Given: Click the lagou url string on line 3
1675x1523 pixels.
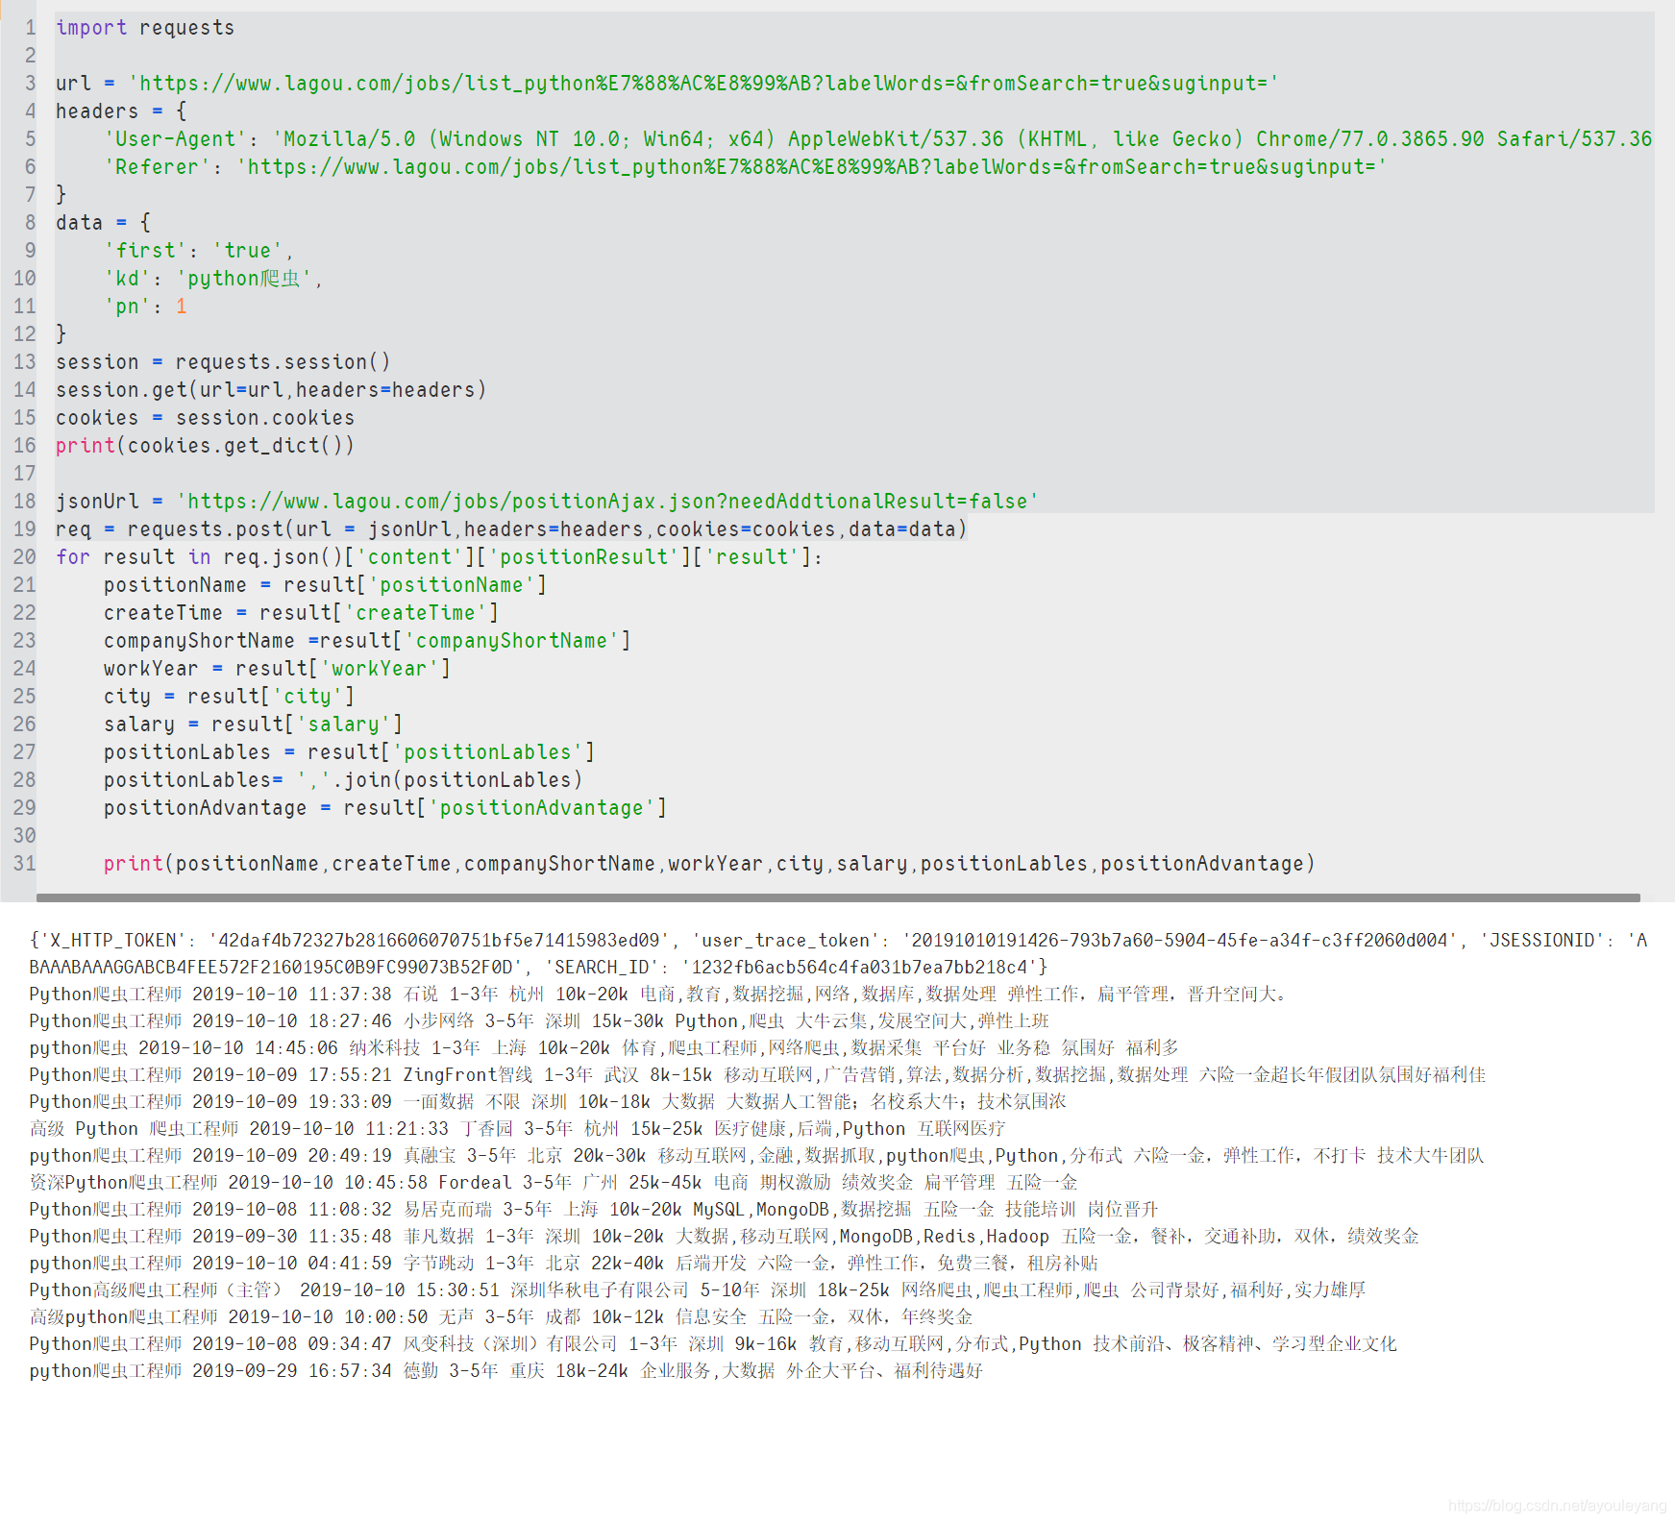Looking at the screenshot, I should [703, 84].
